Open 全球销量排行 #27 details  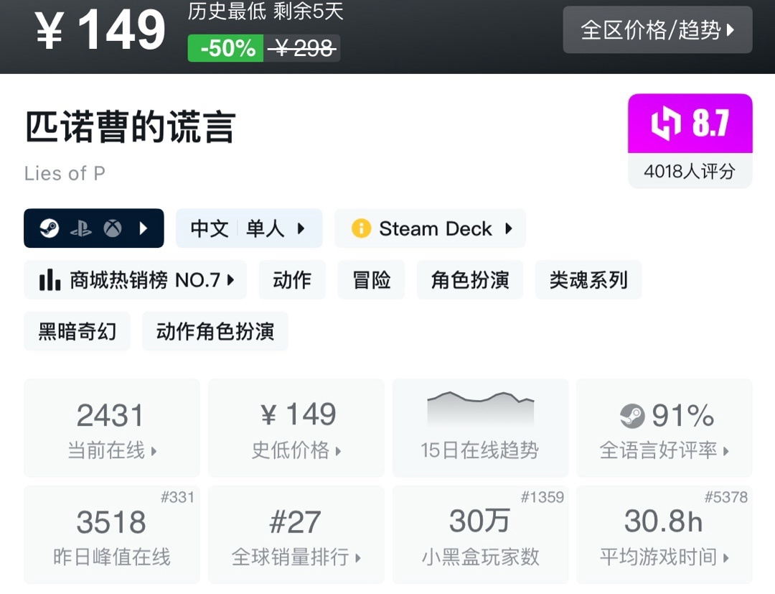(x=296, y=534)
